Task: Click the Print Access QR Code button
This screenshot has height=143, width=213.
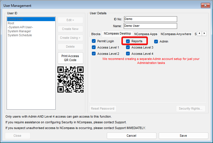Action: (x=70, y=58)
